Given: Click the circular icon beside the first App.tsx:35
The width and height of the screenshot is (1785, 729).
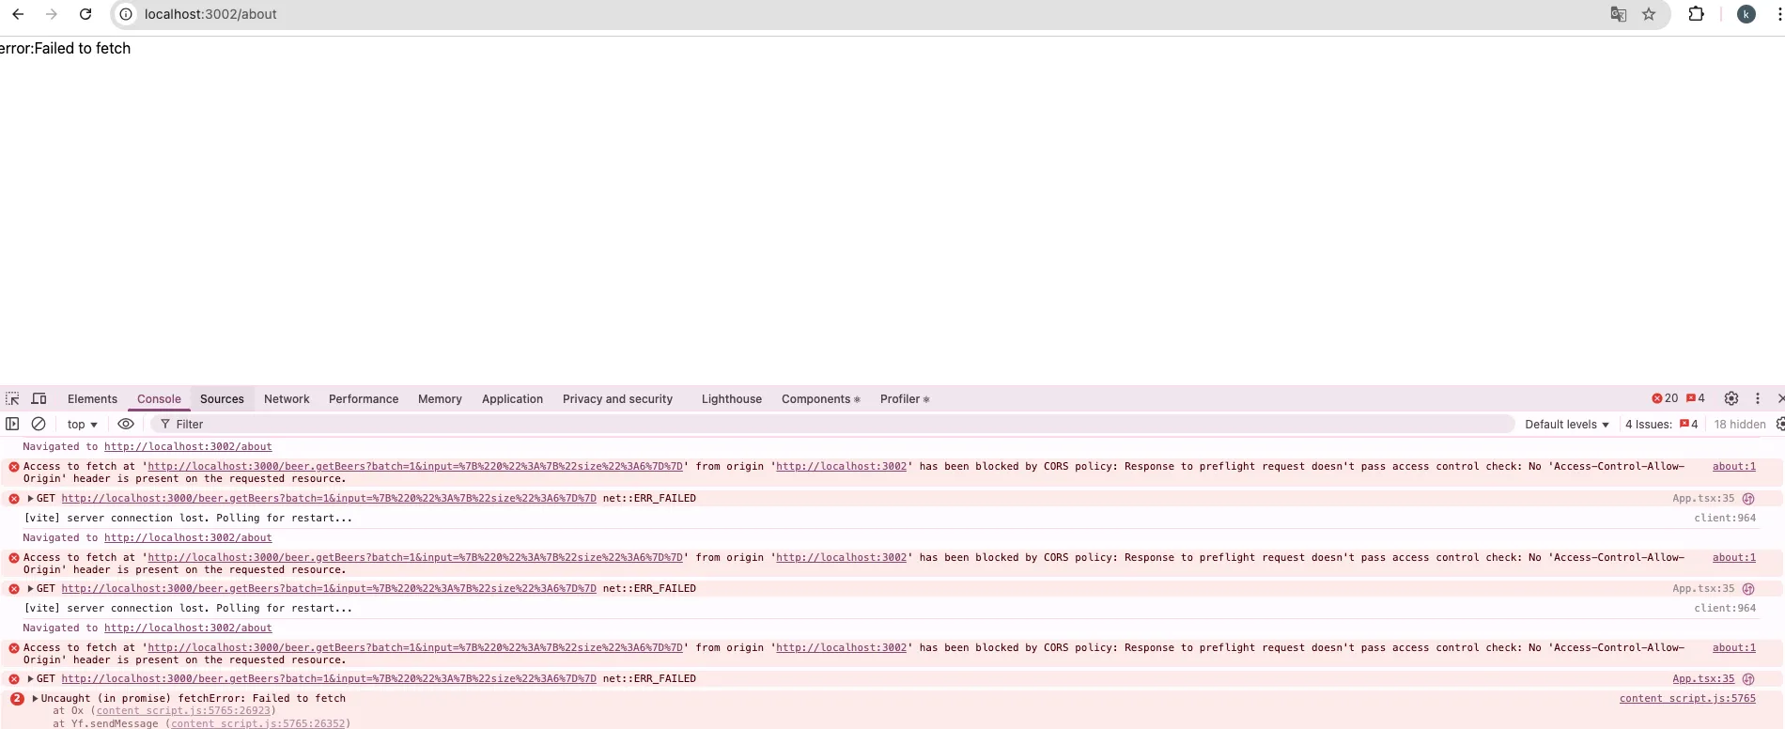Looking at the screenshot, I should [x=1748, y=499].
